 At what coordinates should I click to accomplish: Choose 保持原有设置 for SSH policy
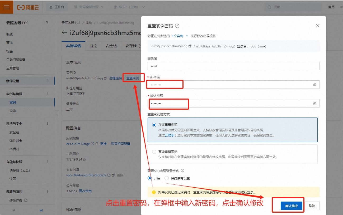pos(167,178)
